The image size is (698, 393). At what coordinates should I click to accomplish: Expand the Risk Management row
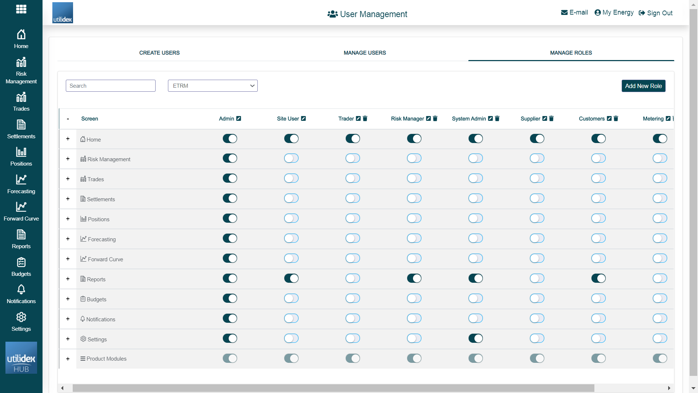pos(68,159)
